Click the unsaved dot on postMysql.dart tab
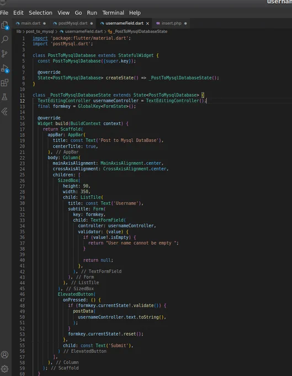The image size is (292, 376). [92, 23]
